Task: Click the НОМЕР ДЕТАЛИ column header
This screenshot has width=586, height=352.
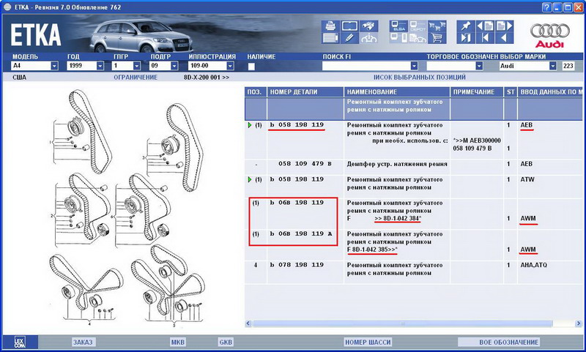Action: coord(305,91)
